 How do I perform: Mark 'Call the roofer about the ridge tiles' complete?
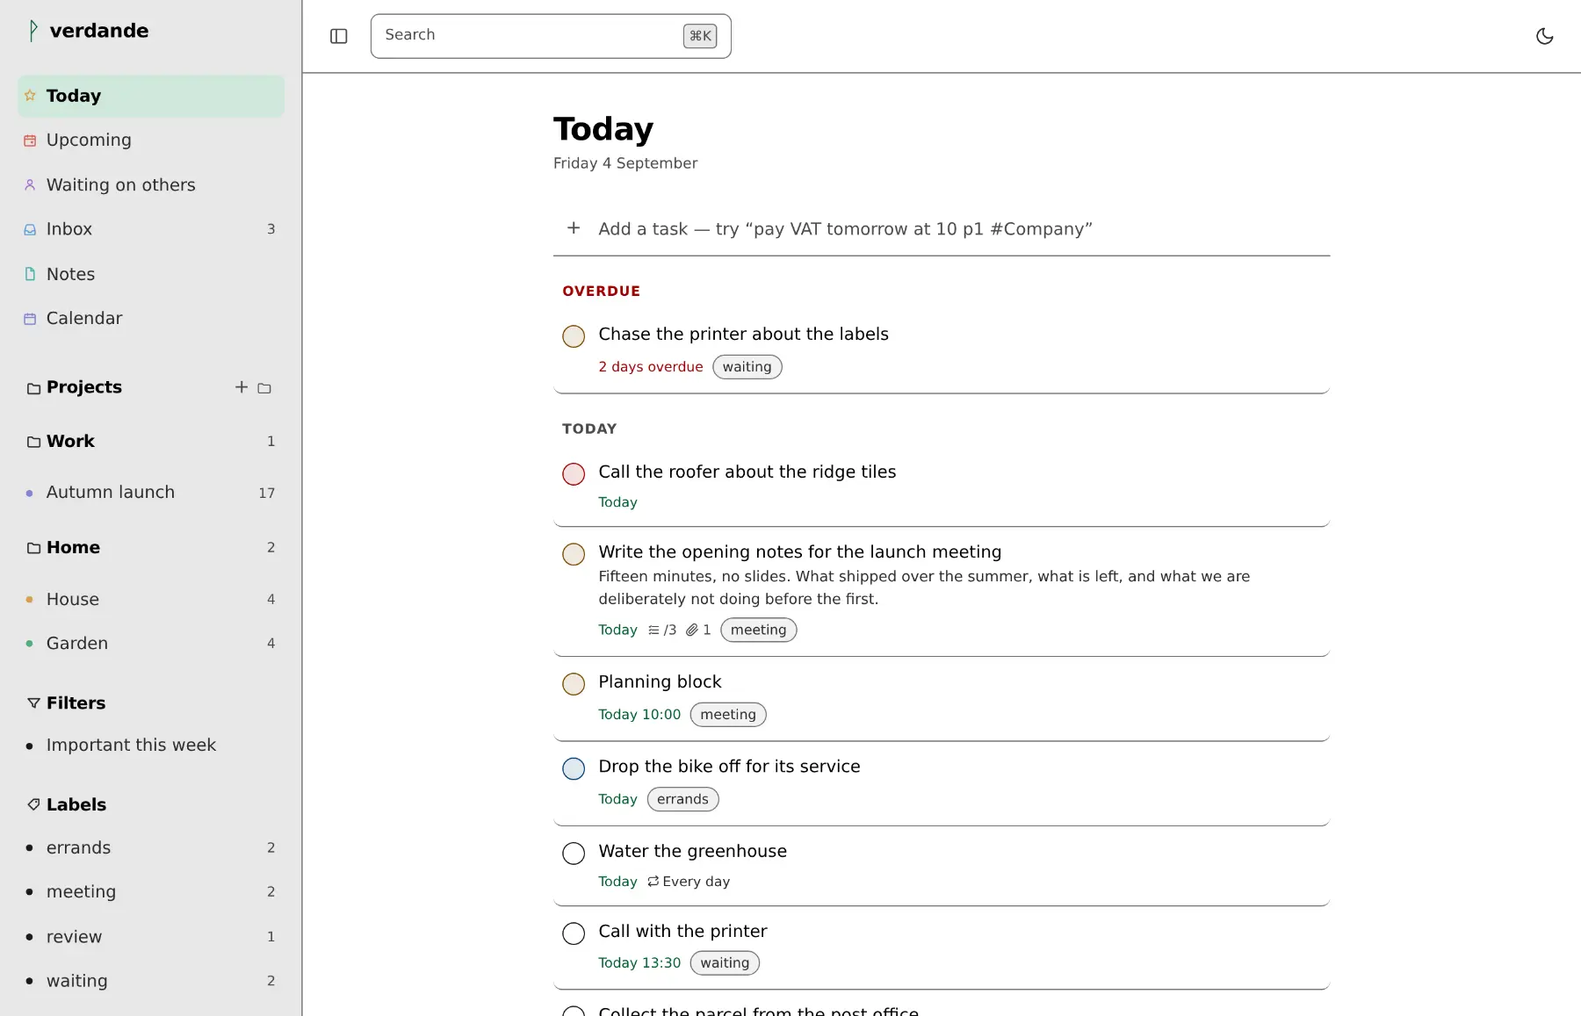574,474
